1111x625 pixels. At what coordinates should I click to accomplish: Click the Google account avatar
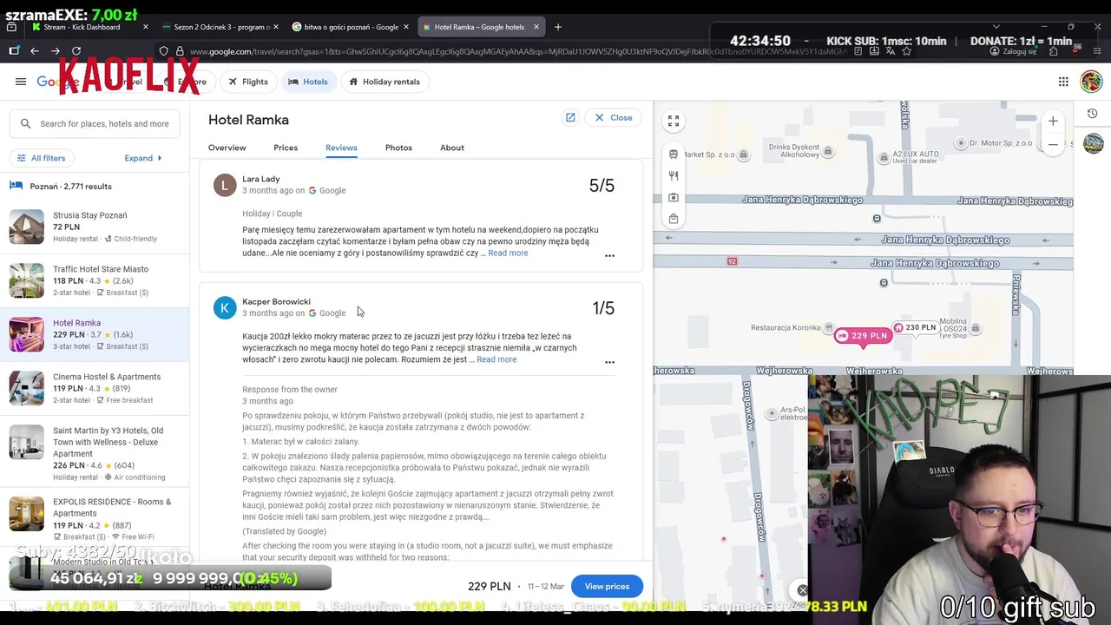click(1091, 82)
